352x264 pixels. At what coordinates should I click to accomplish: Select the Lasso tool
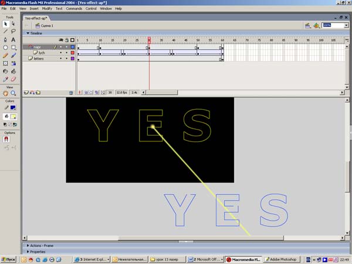coord(13,31)
